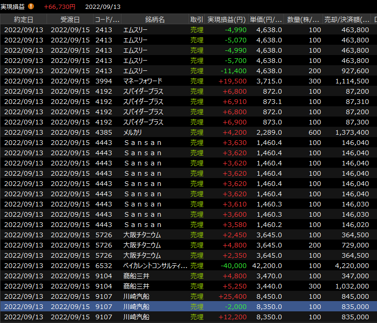This screenshot has width=377, height=323.
Task: Click the 数量 column header
Action: [303, 20]
